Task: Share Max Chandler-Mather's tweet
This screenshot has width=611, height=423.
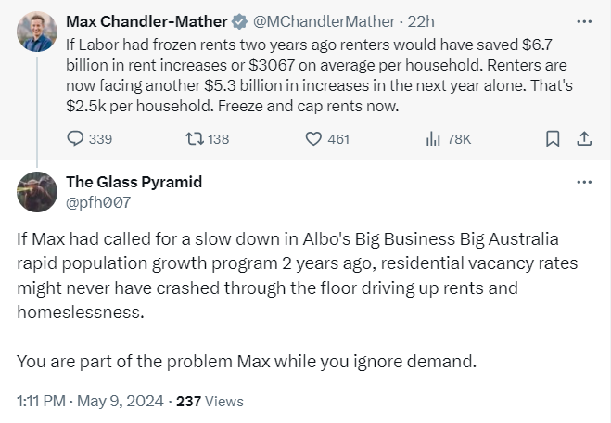Action: [584, 139]
